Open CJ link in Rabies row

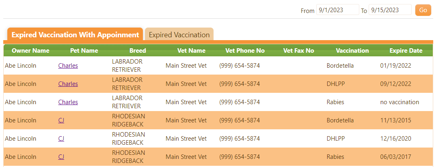pos(61,157)
